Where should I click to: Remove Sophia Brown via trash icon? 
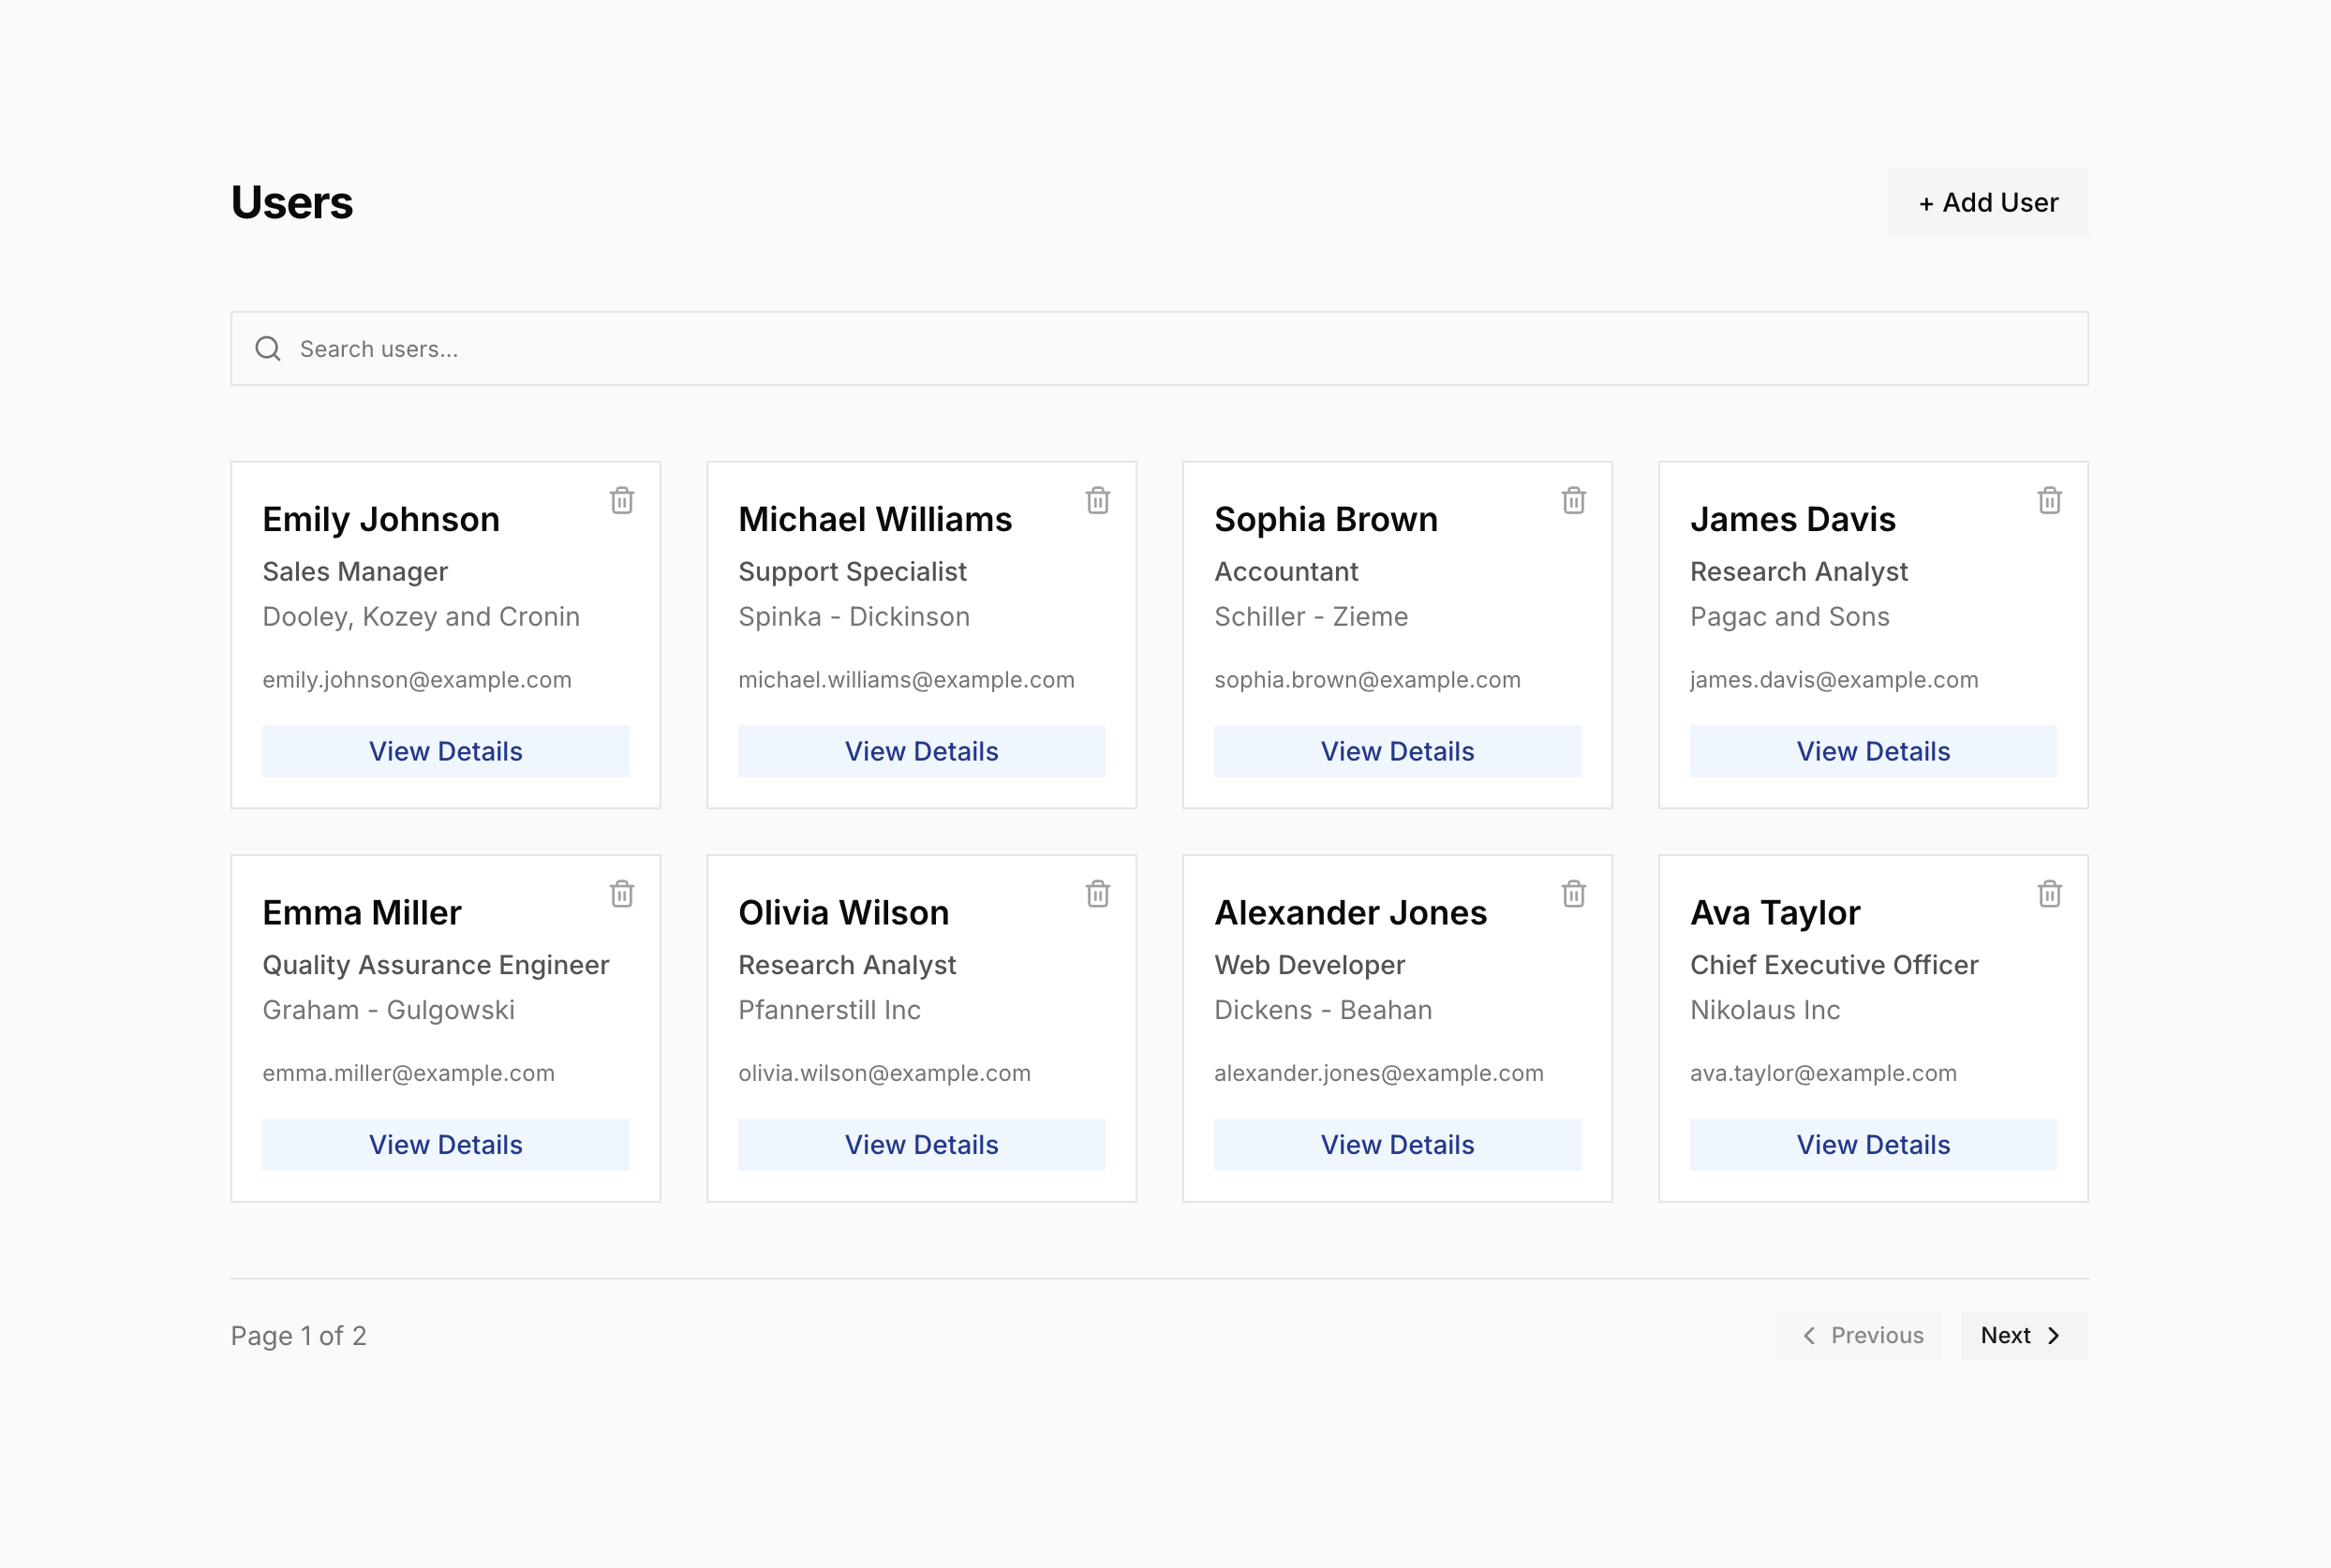[x=1574, y=500]
